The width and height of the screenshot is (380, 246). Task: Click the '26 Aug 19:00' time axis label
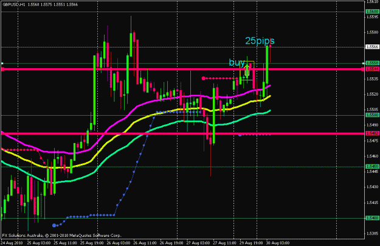171,243
